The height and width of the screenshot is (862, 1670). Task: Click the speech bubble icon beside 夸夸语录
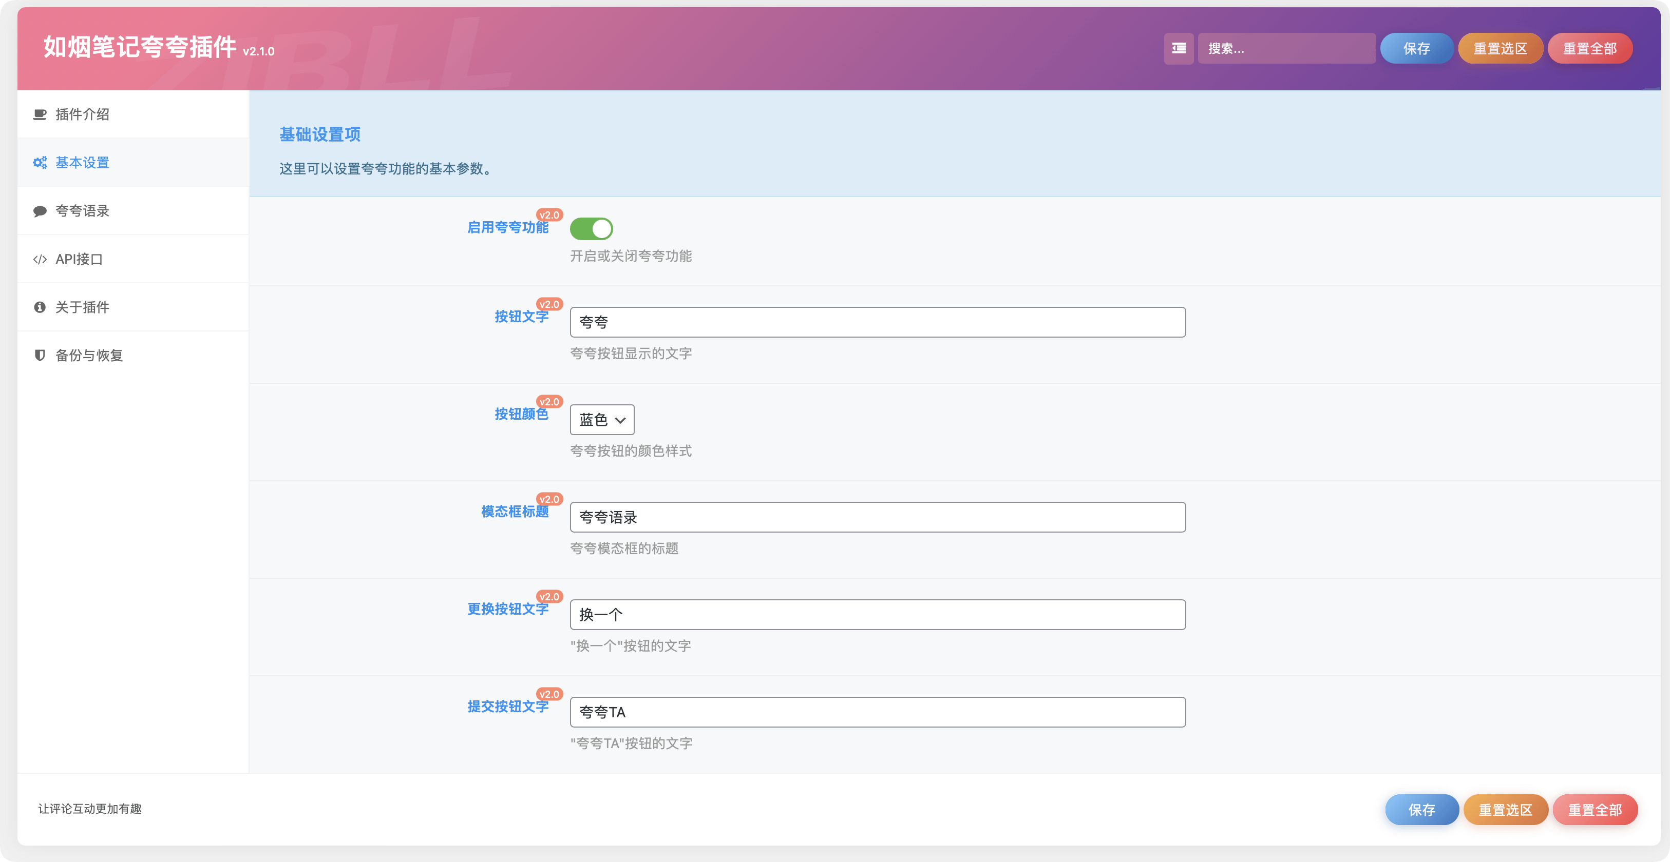click(40, 211)
